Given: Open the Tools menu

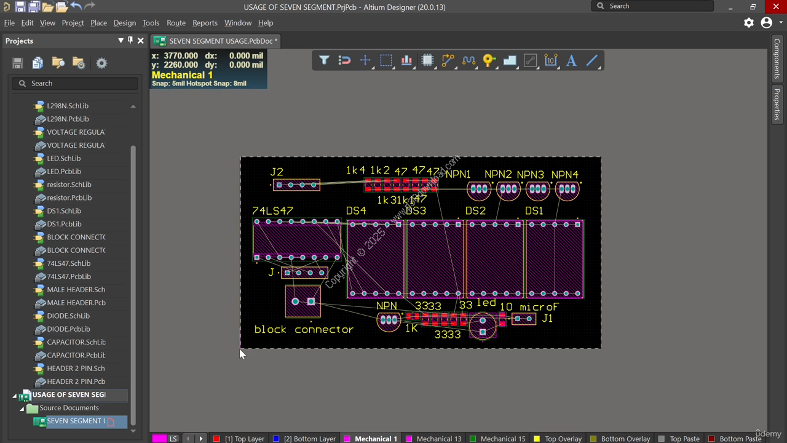Looking at the screenshot, I should click(x=151, y=23).
